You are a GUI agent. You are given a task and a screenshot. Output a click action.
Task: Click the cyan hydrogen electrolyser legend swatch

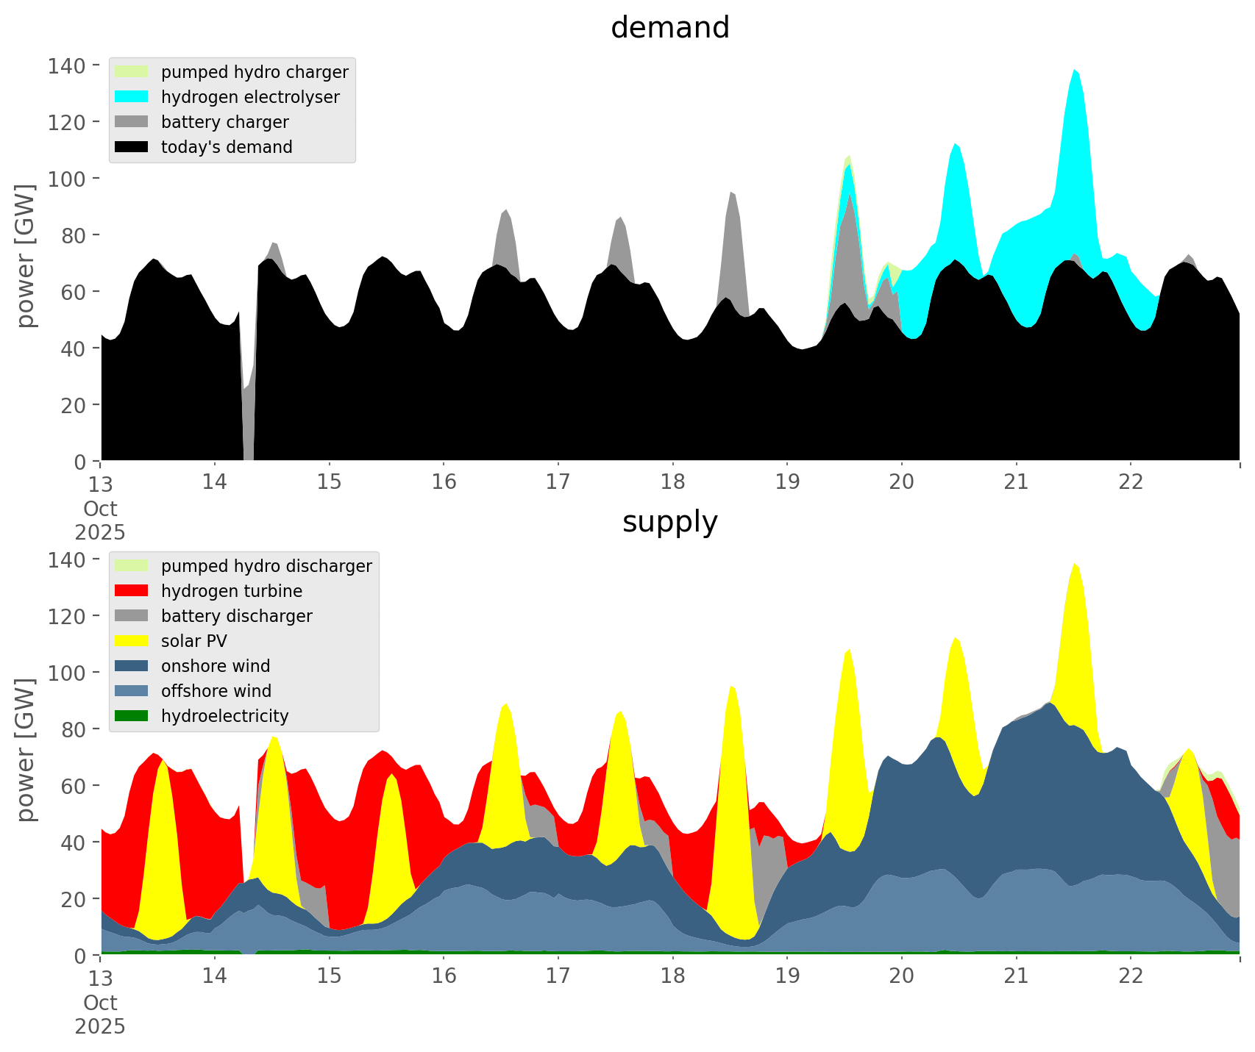pos(132,97)
